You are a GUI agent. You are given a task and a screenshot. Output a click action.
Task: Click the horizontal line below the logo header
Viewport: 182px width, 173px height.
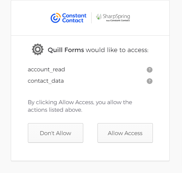[x=90, y=36]
